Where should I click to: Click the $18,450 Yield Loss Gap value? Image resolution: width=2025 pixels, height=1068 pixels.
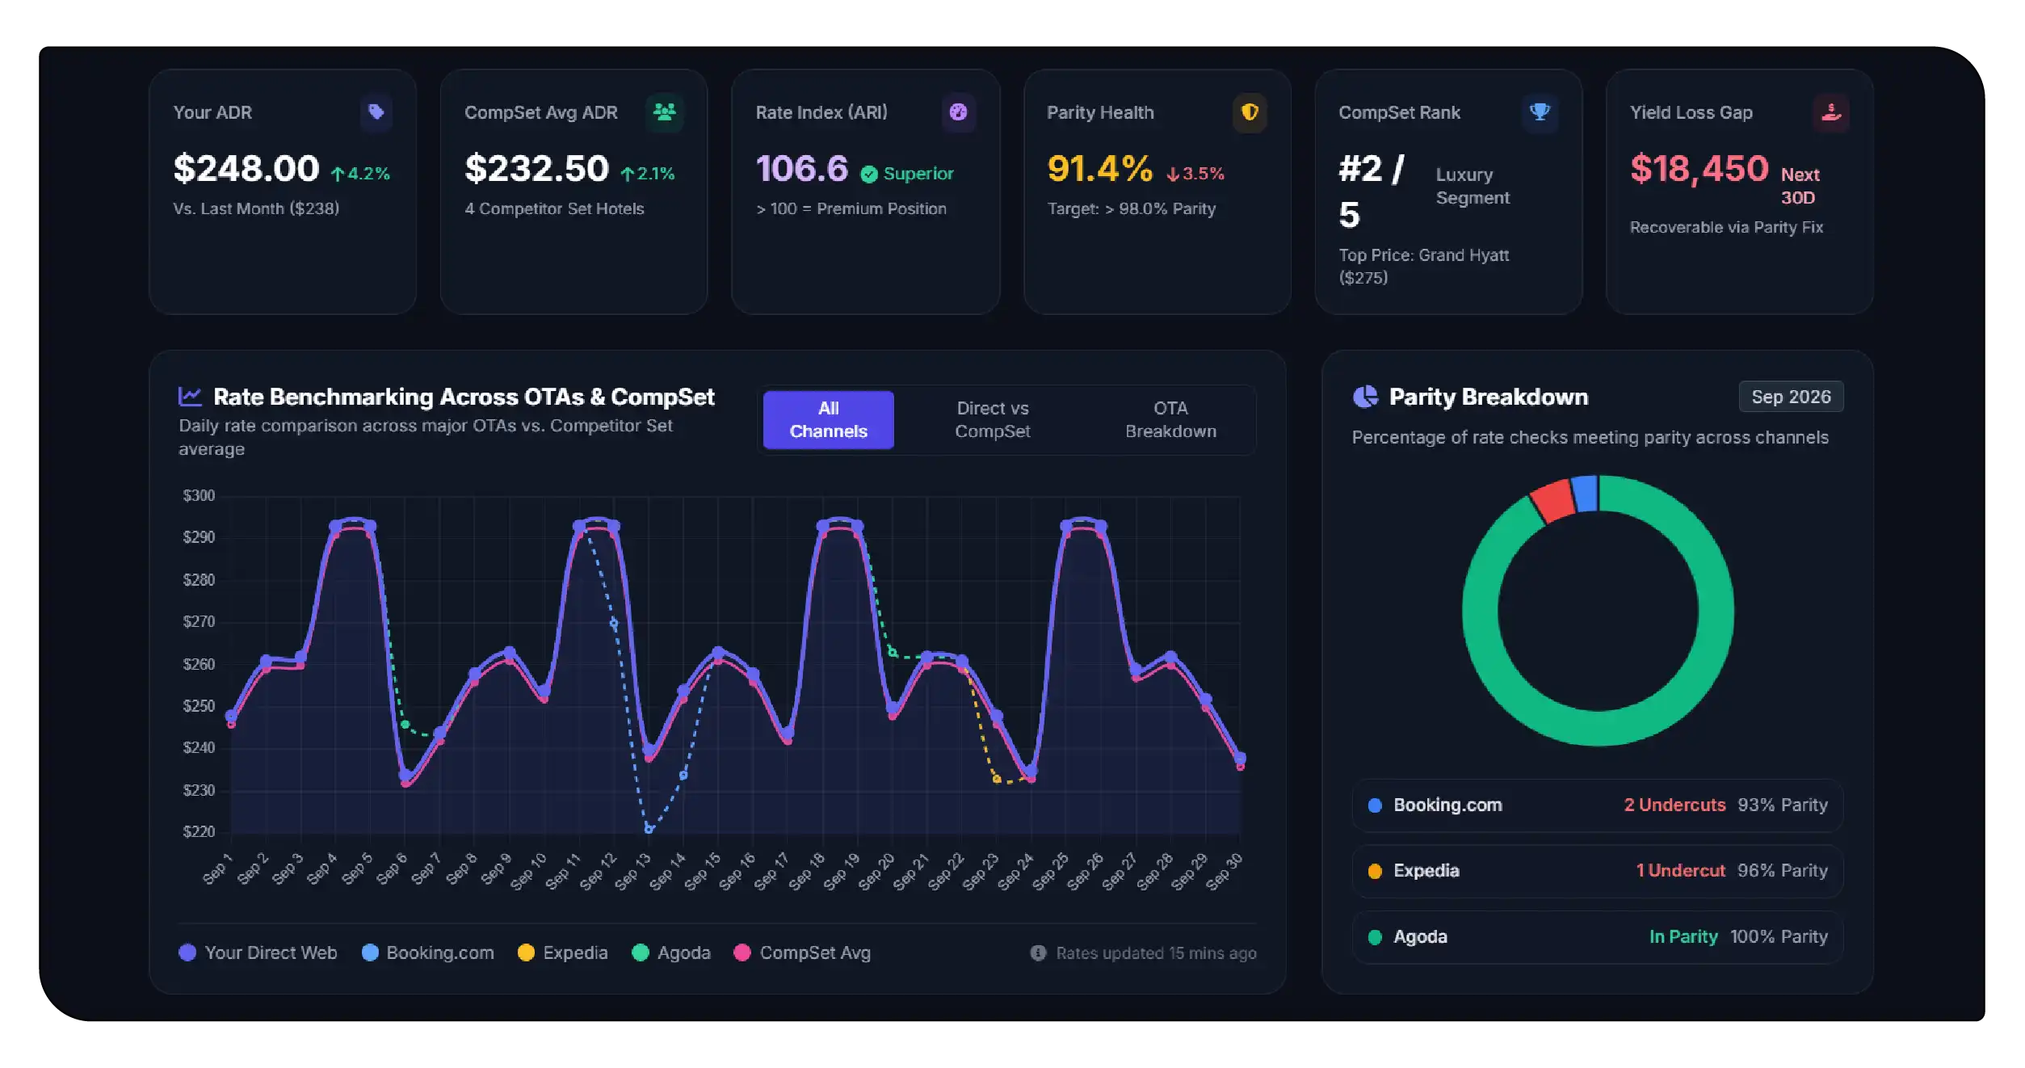[x=1699, y=169]
